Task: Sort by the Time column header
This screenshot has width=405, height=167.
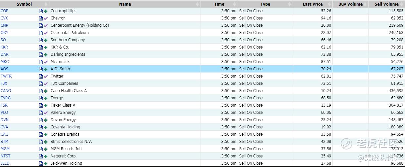Action: coord(219,4)
